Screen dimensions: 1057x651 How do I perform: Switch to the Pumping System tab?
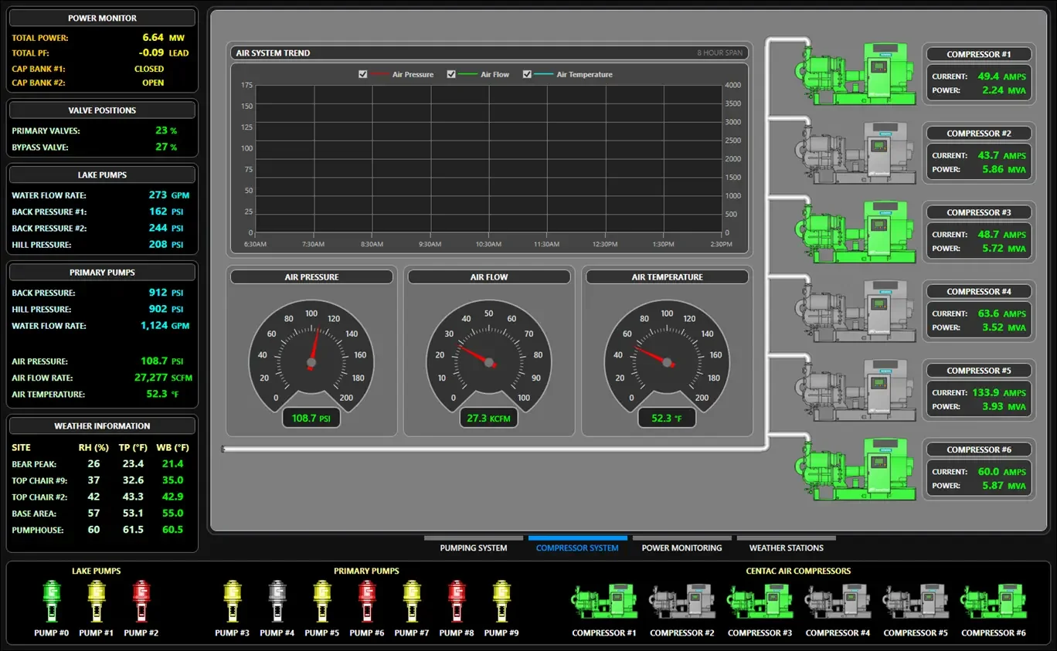(473, 547)
